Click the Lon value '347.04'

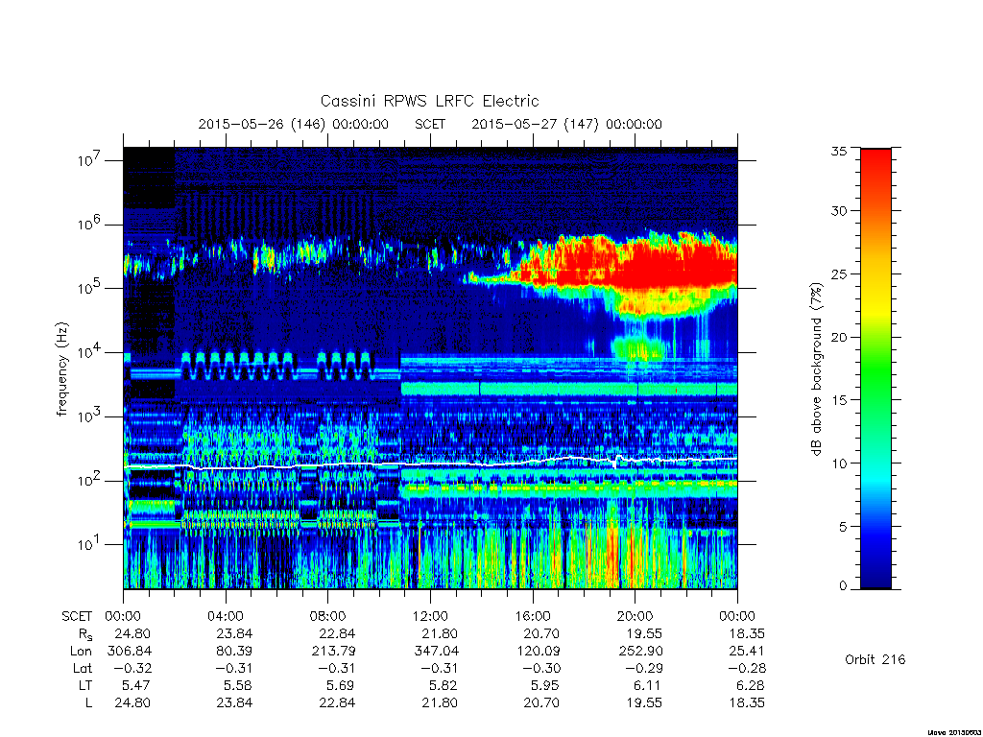click(x=437, y=652)
